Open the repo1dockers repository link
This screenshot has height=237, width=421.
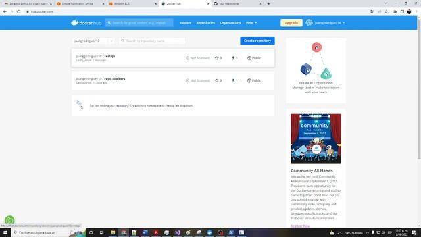(101, 79)
